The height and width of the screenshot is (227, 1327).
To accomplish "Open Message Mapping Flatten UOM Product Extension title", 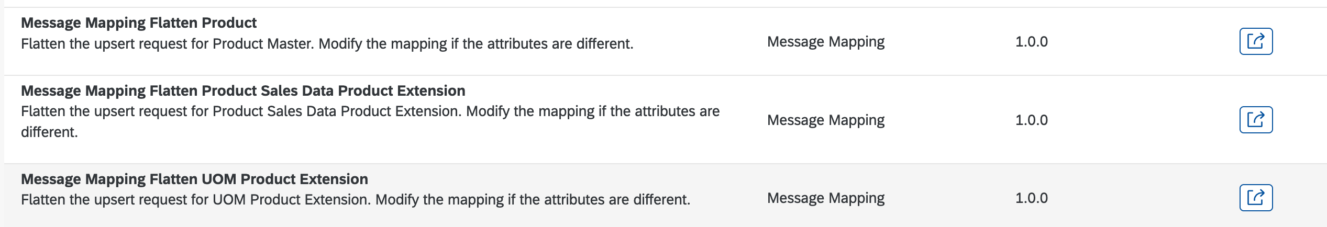I will (194, 179).
